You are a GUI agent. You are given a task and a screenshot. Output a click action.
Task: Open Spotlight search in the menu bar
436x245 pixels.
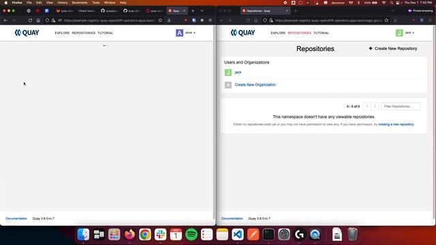point(392,3)
